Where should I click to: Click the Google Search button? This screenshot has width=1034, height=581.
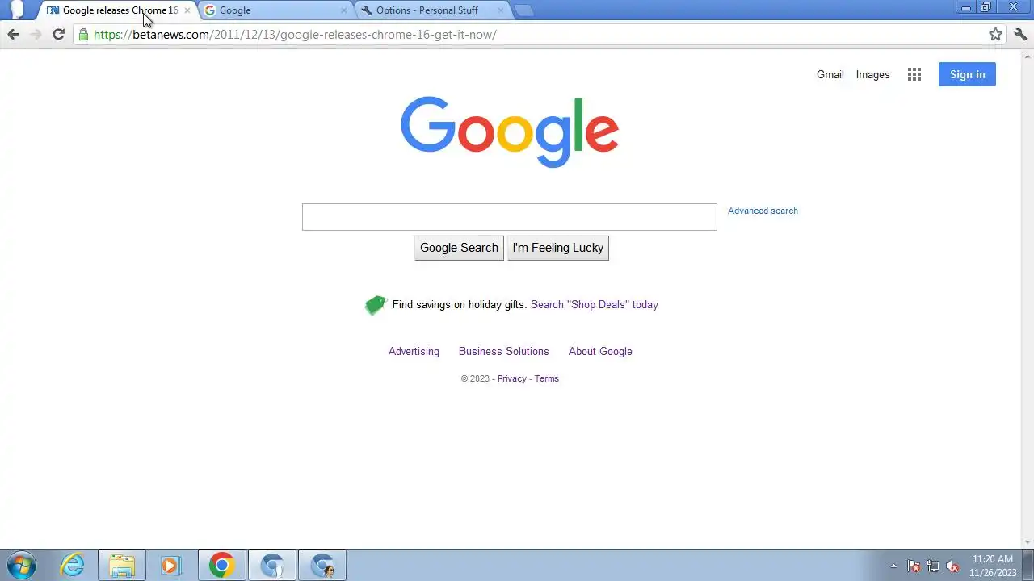coord(459,248)
